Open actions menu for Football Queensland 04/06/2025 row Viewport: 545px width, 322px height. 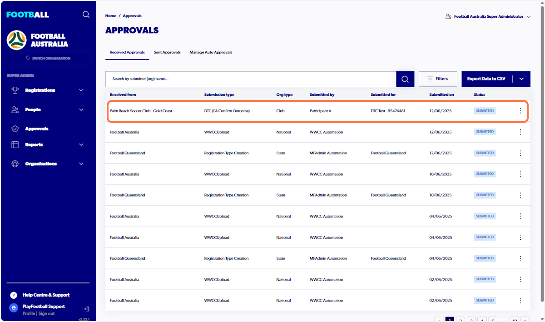pos(520,258)
